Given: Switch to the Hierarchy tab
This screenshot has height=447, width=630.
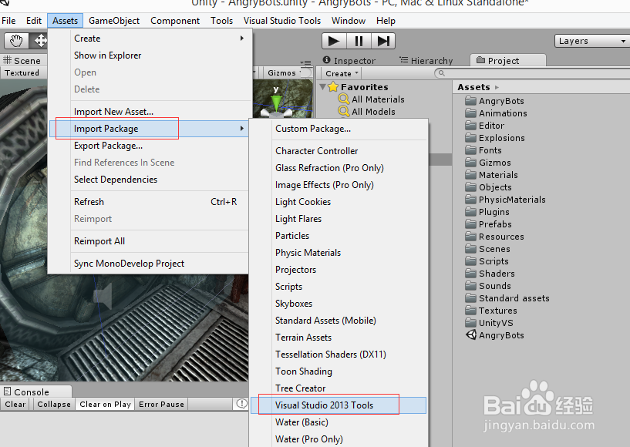Looking at the screenshot, I should [426, 61].
